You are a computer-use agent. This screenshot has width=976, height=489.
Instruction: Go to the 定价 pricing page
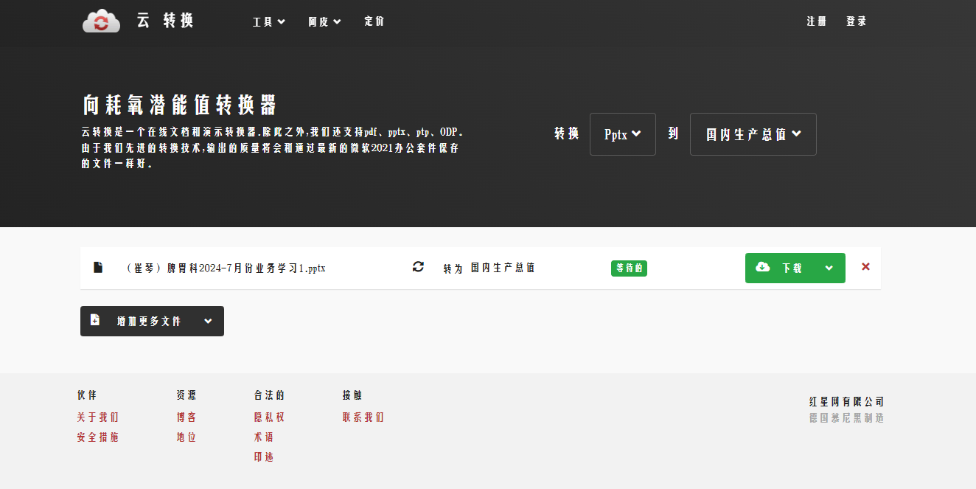[374, 21]
